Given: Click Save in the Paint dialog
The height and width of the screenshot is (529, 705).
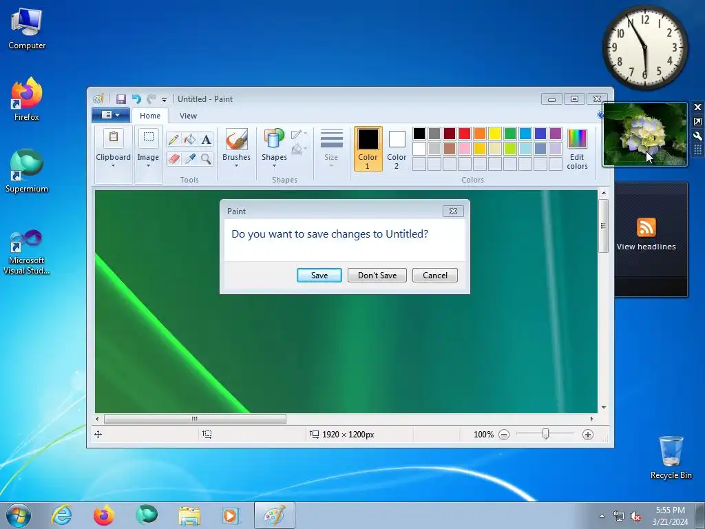Looking at the screenshot, I should click(x=319, y=276).
